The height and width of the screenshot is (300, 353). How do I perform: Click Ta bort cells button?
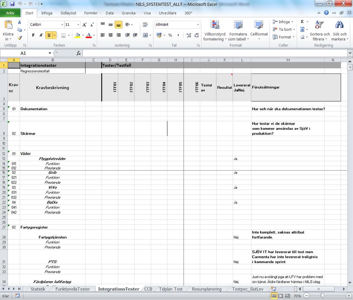[283, 29]
